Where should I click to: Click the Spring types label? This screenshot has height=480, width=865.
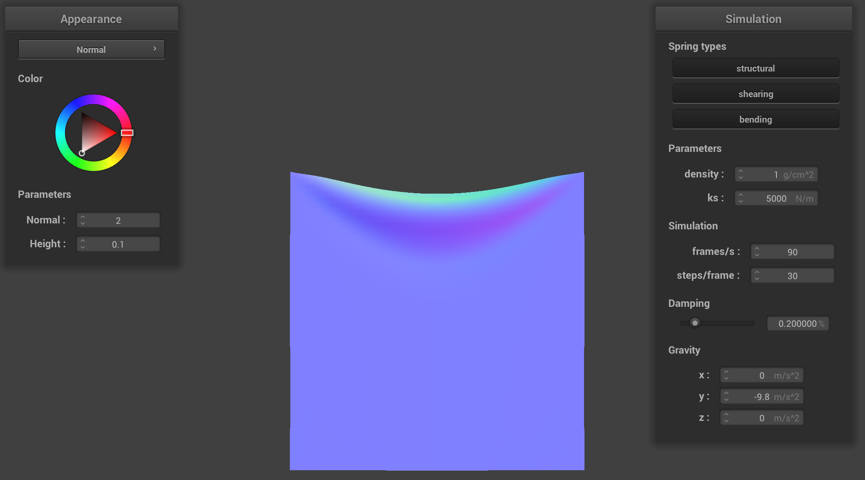tap(697, 46)
